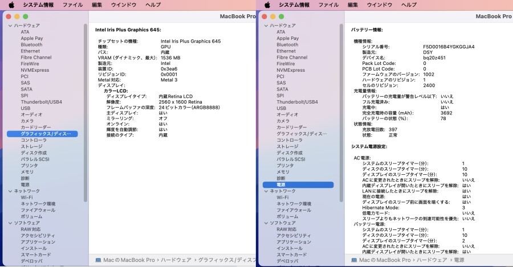Select 電源 in left window sidebar
513x267 pixels.
click(25, 184)
